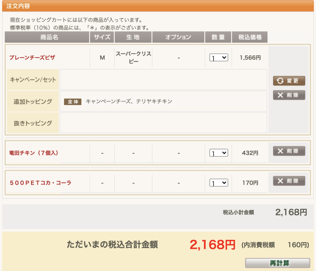This screenshot has height=271, width=316.
Task: Delete プレーンチーズピザ using its 削除 button
Action: coord(289,95)
